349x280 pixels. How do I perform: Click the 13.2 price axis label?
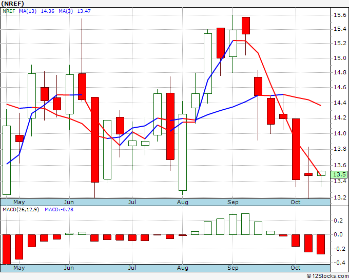click(340, 197)
